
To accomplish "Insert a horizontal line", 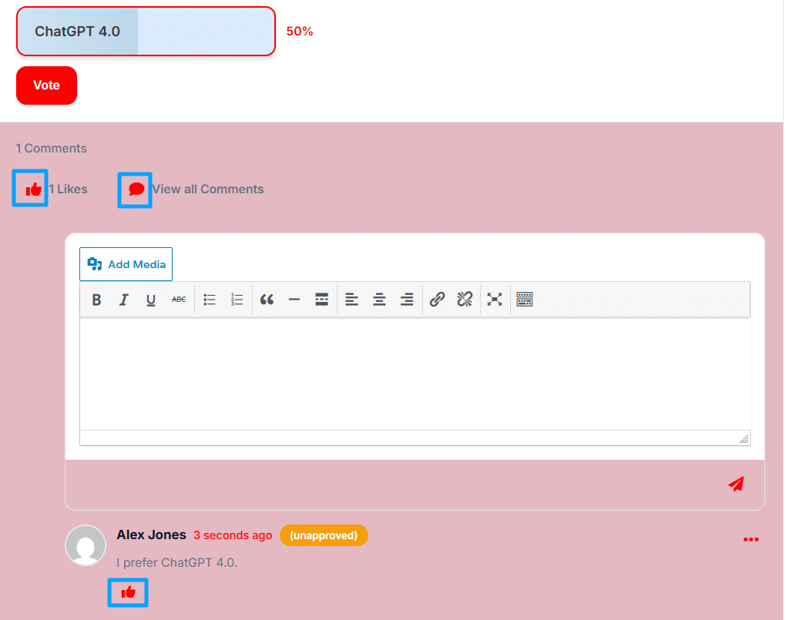I will (x=294, y=300).
